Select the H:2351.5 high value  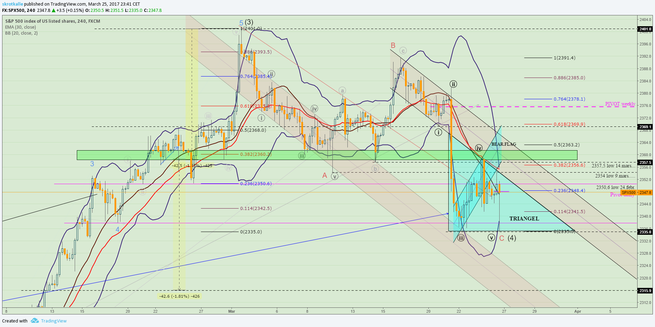point(114,10)
